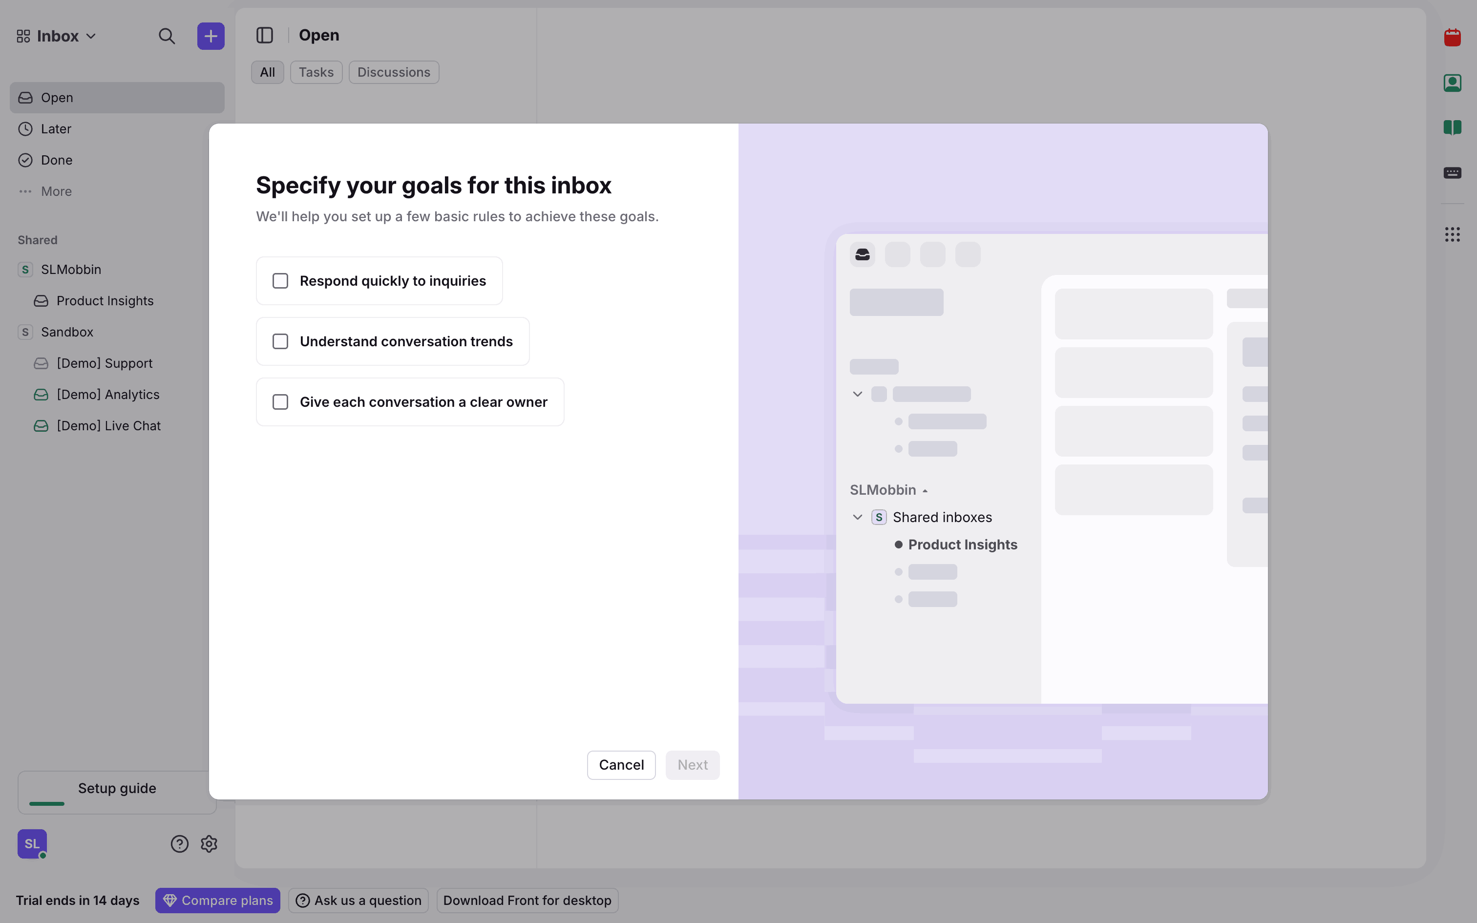This screenshot has width=1477, height=923.
Task: Click the purple compose plus button
Action: pos(211,36)
